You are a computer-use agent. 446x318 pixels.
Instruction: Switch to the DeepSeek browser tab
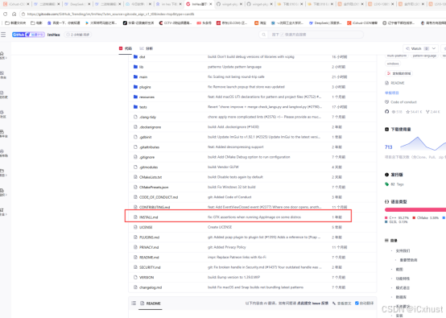76,4
